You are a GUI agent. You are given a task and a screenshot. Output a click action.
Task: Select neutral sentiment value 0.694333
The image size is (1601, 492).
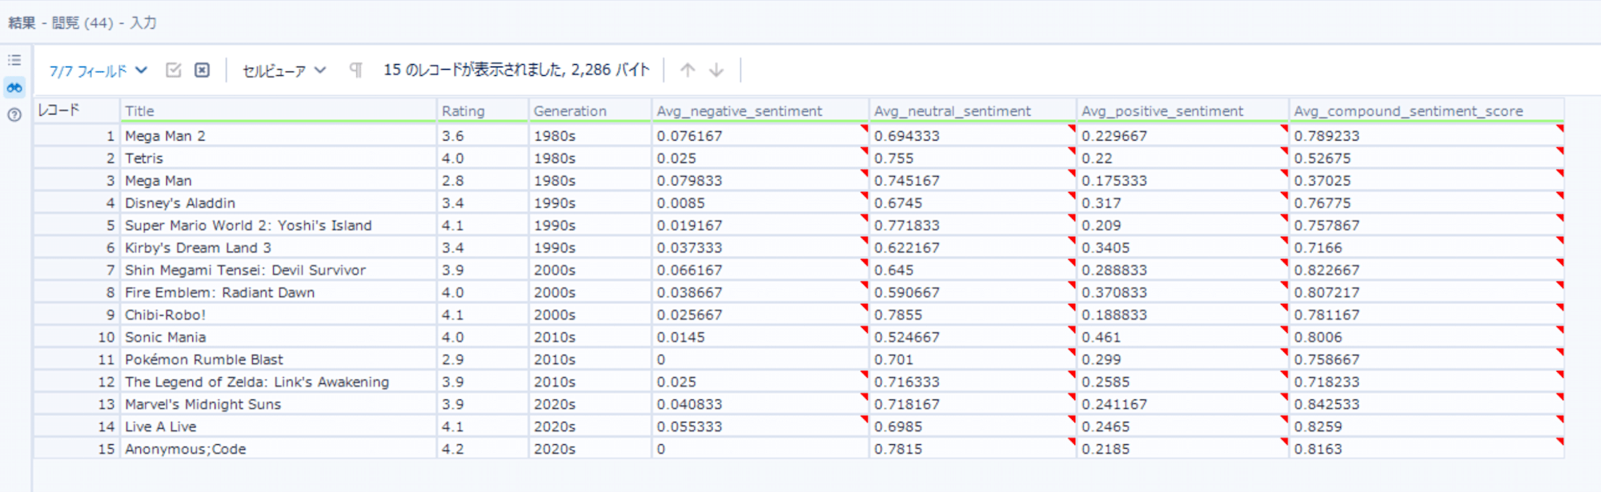[x=973, y=136]
